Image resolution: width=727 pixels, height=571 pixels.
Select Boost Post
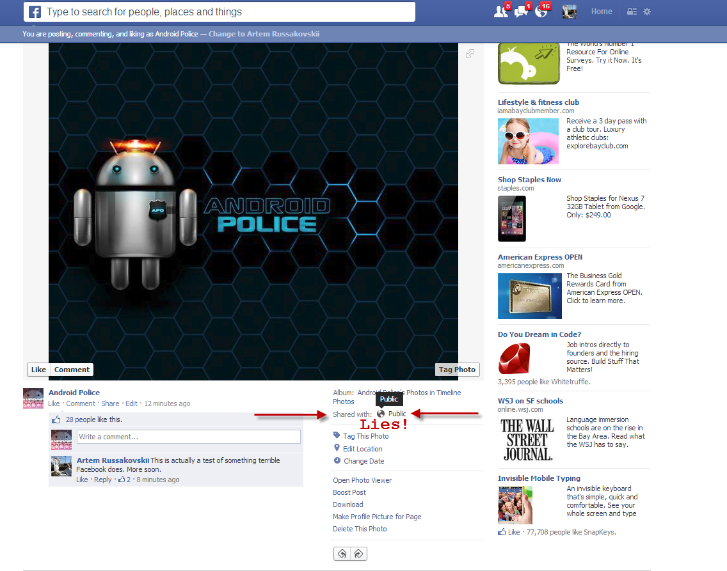pyautogui.click(x=349, y=492)
